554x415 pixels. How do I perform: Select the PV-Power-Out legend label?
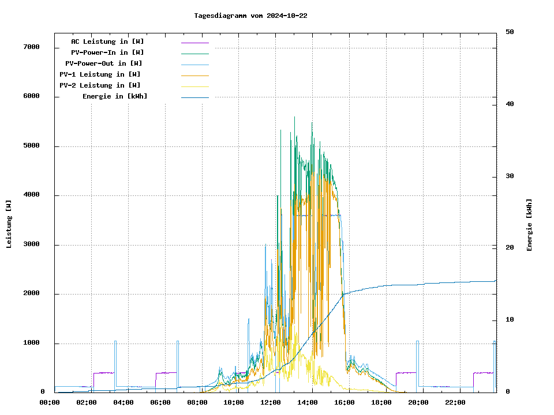coord(104,63)
